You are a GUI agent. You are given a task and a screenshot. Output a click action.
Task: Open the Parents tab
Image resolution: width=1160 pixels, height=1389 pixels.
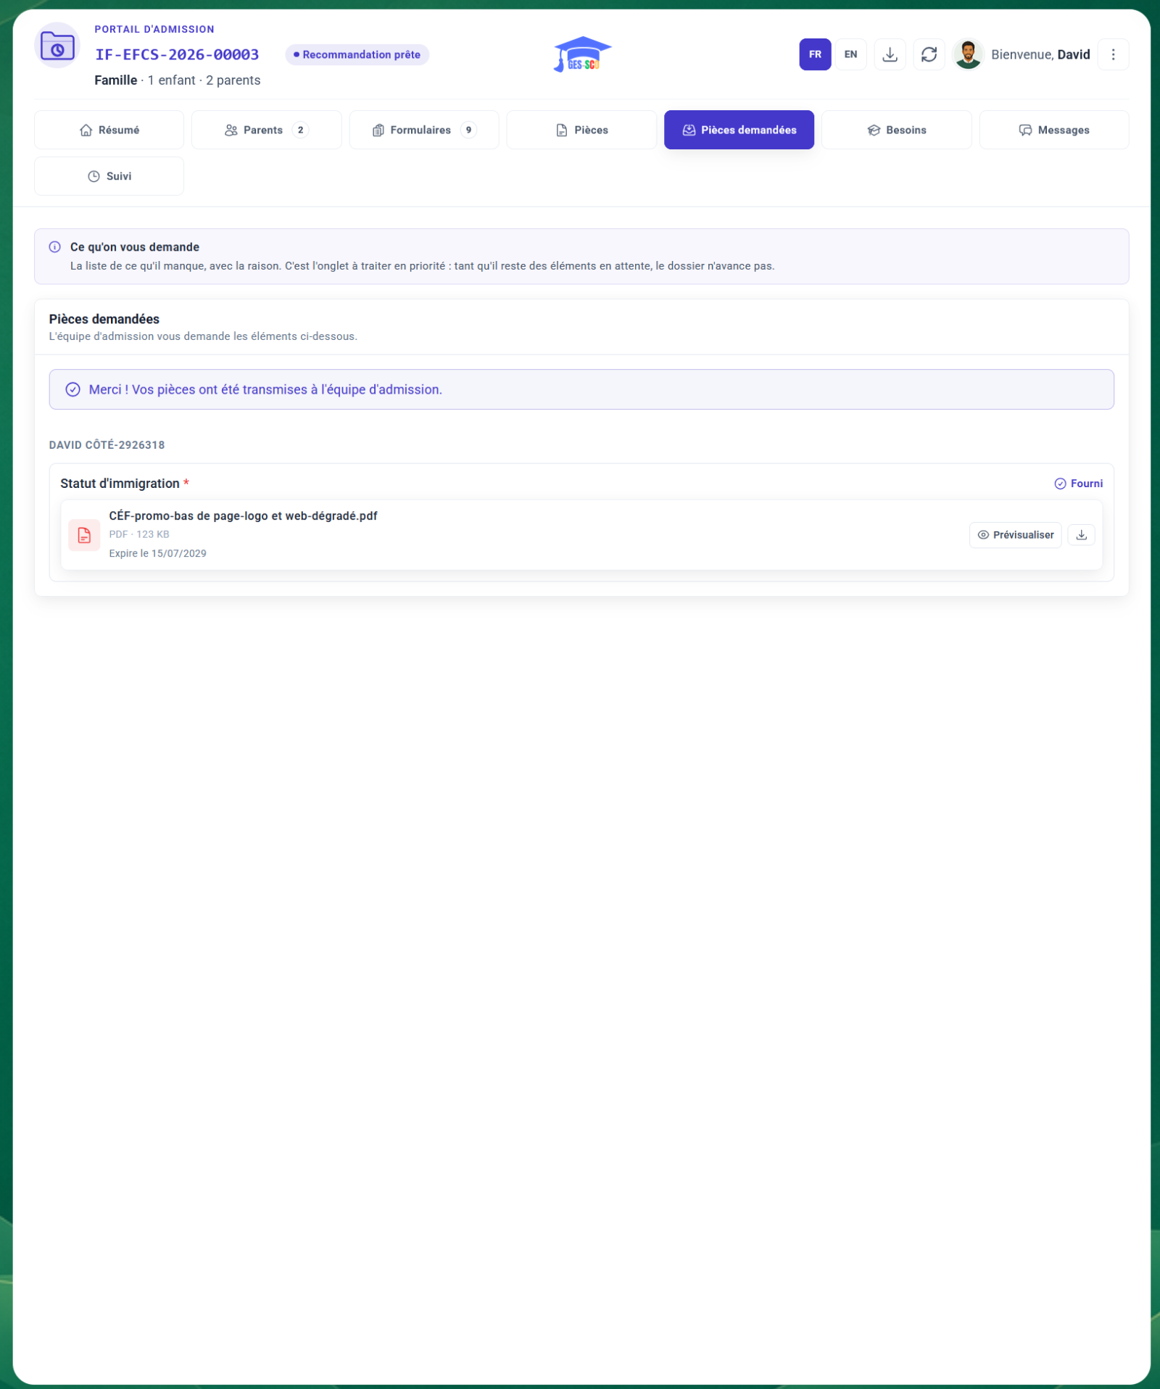tap(266, 130)
